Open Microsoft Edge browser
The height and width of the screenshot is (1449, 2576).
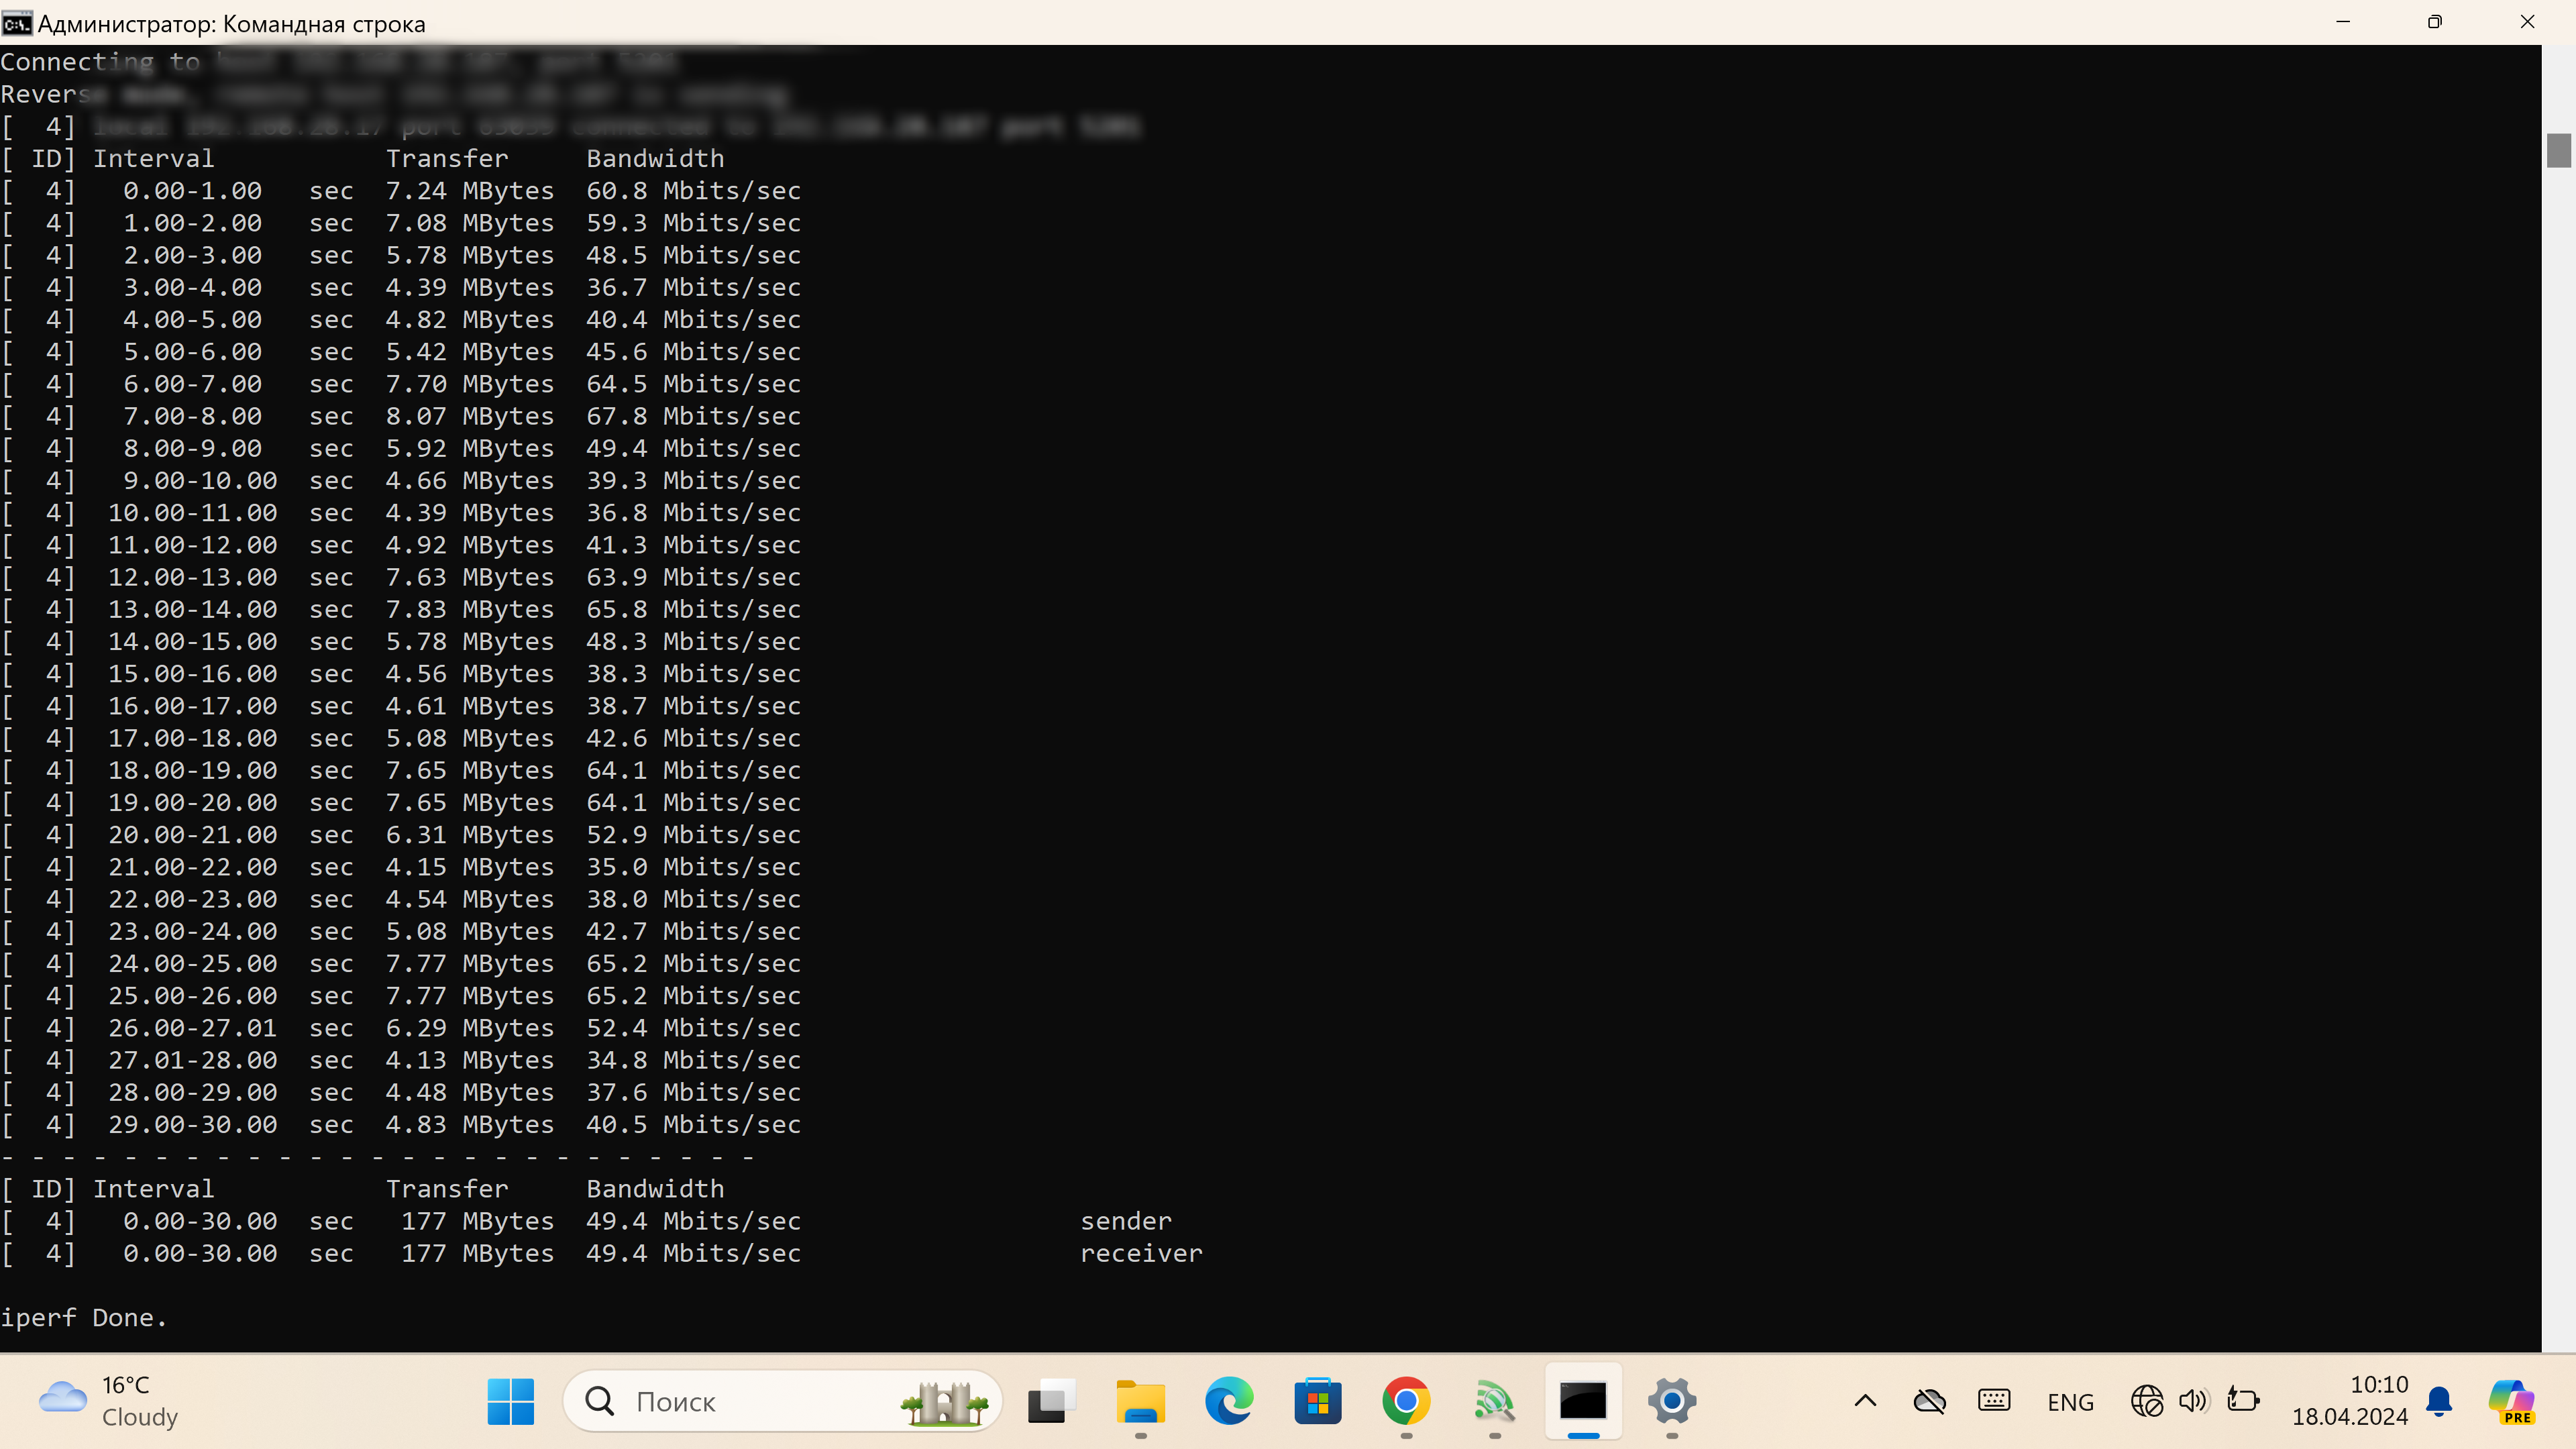click(1229, 1401)
